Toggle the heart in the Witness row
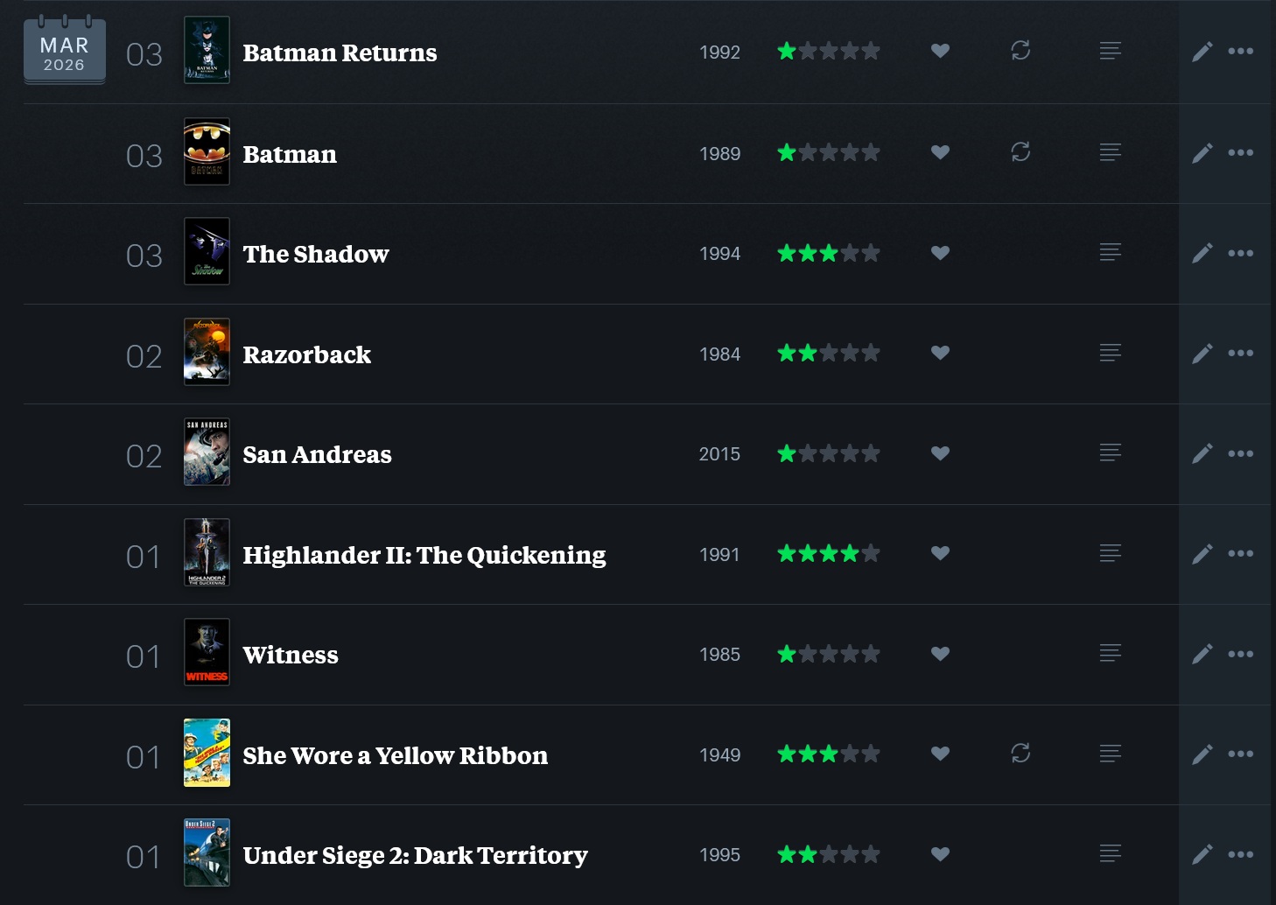Image resolution: width=1276 pixels, height=905 pixels. (x=941, y=654)
